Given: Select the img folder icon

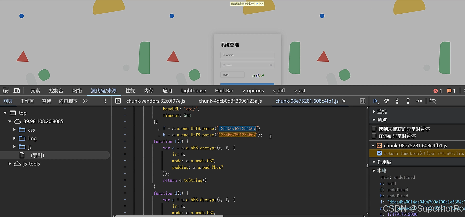Looking at the screenshot, I should click(x=22, y=138).
